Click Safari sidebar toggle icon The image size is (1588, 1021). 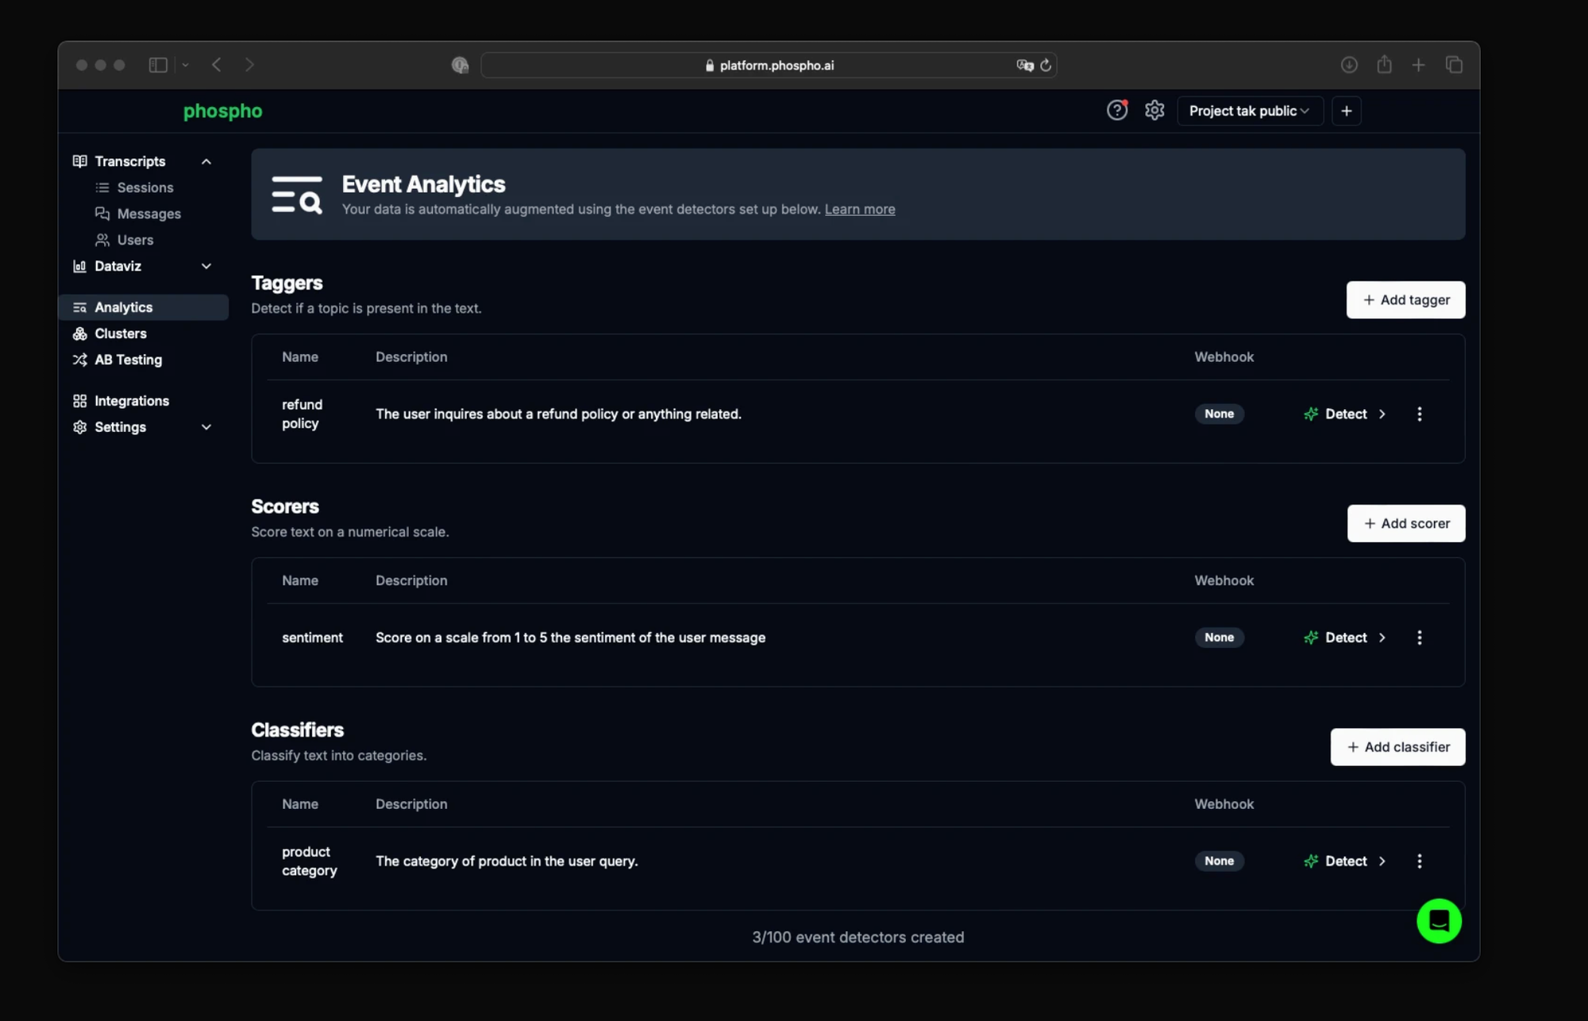tap(158, 65)
